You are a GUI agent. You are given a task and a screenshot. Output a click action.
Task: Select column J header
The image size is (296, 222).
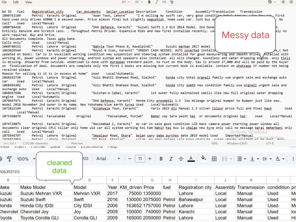click(225, 180)
